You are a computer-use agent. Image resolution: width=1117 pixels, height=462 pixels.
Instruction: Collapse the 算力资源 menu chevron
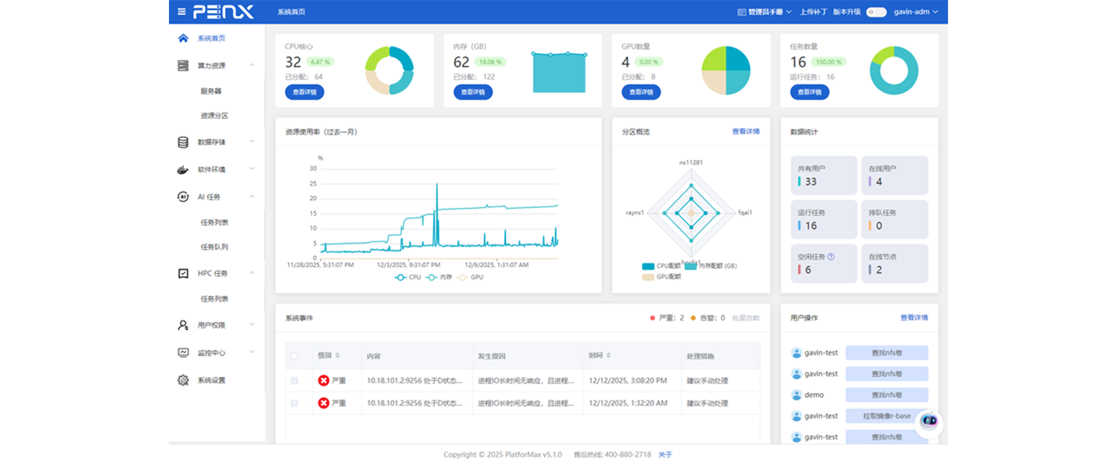[x=252, y=66]
